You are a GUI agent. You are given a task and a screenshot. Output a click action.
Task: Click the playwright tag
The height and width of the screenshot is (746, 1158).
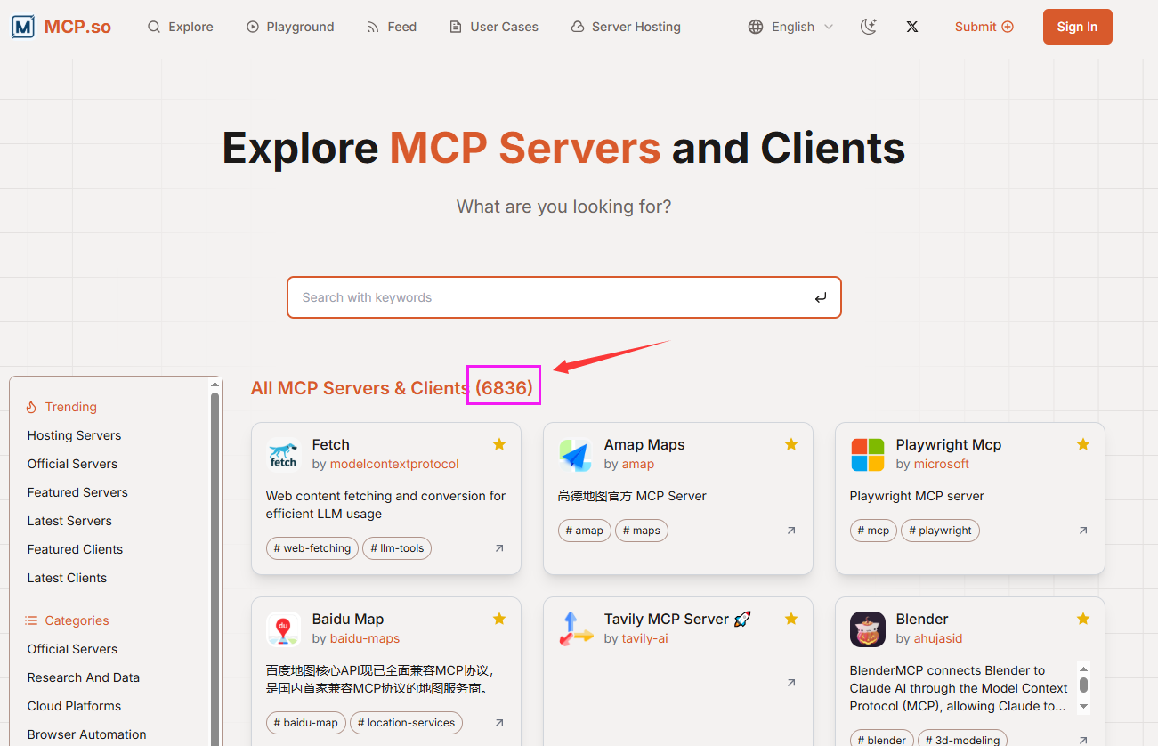pos(941,531)
